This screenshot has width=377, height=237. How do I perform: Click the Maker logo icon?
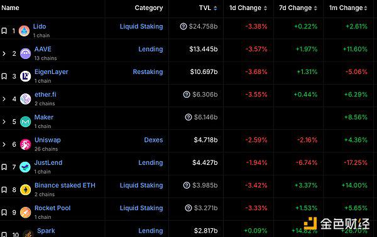25,122
